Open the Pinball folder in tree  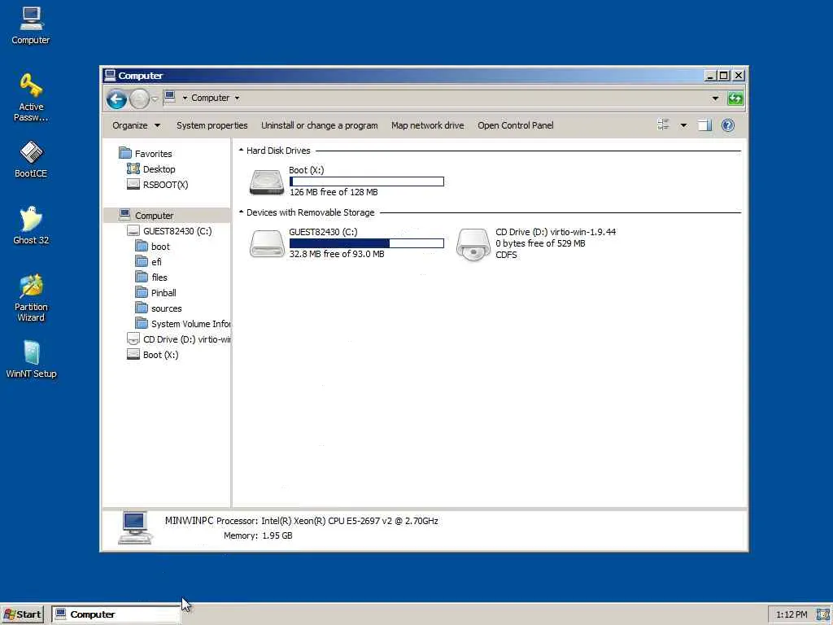(155, 293)
